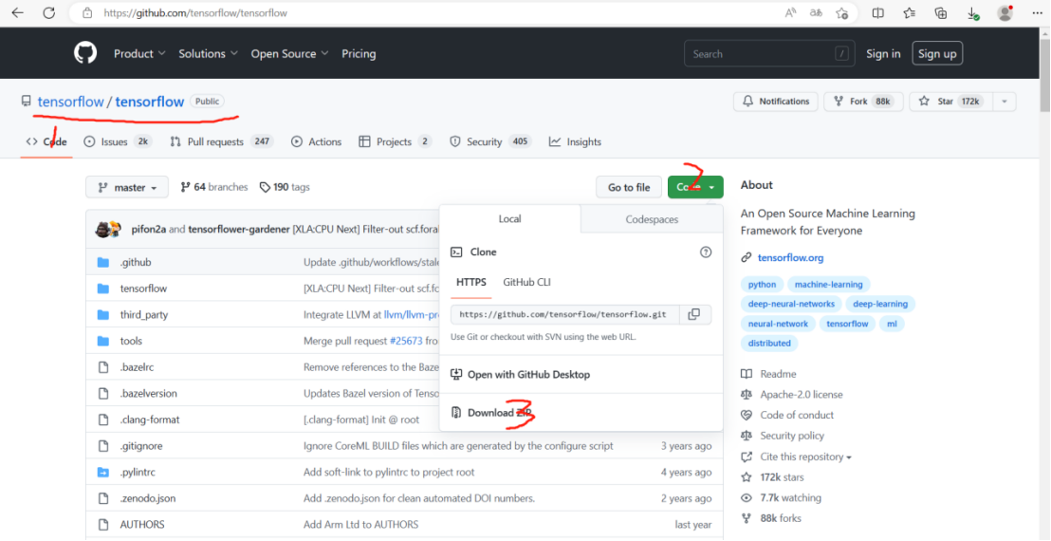
Task: Click the clone URL text field
Action: pos(565,314)
